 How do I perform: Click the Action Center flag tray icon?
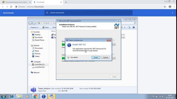click(153, 97)
